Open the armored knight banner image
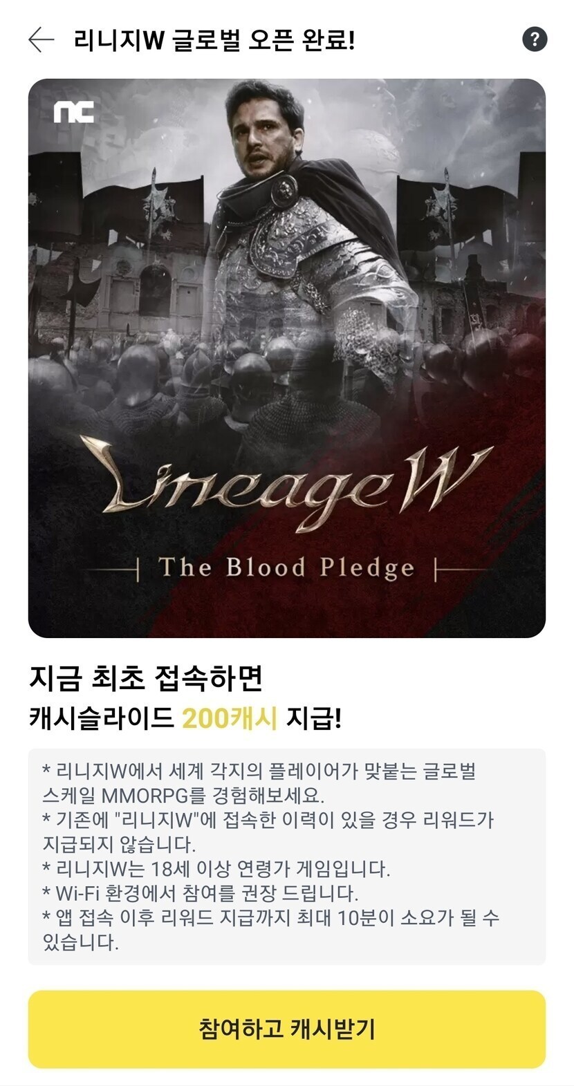574x1086 pixels. point(286,358)
